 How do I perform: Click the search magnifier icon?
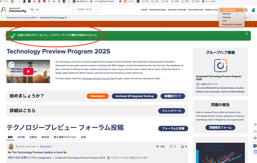tap(32, 10)
